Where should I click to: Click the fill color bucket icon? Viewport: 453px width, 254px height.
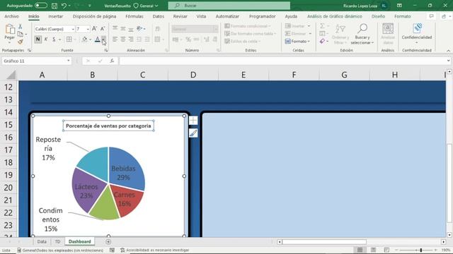coord(84,40)
